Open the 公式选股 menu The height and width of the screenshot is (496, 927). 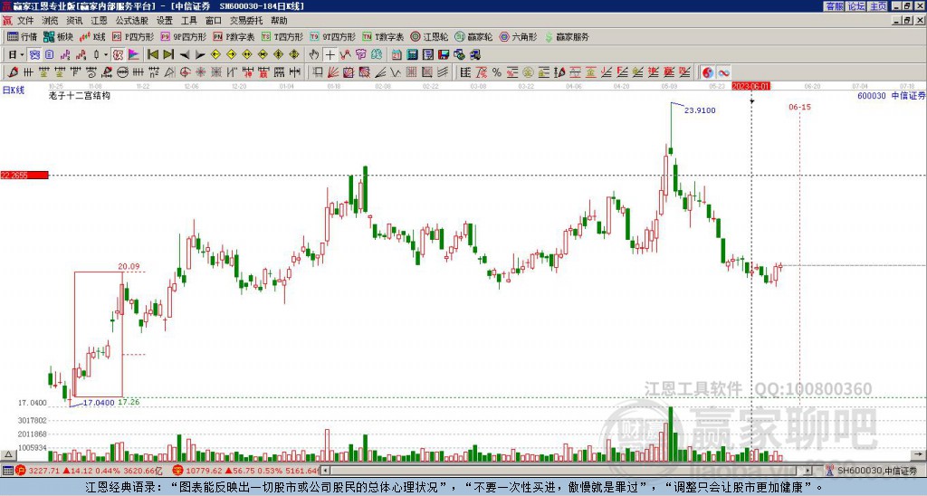tap(132, 21)
